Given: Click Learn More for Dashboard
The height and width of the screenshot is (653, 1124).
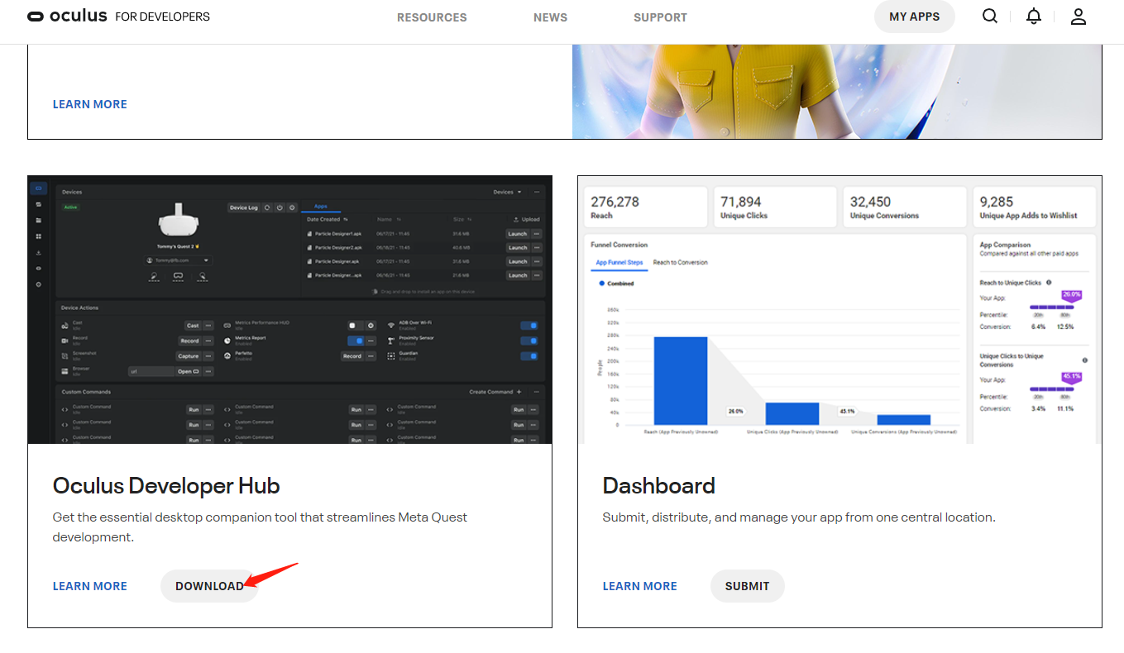Looking at the screenshot, I should 640,586.
